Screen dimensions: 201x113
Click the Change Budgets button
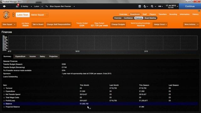118,24
